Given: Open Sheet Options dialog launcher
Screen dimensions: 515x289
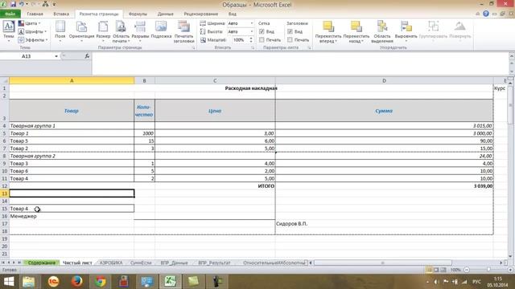Looking at the screenshot, I should [309, 48].
